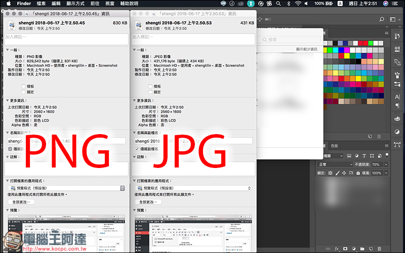The image size is (405, 253).
Task: Pick the pure blue swatch beside cyan
Action: pos(341,50)
